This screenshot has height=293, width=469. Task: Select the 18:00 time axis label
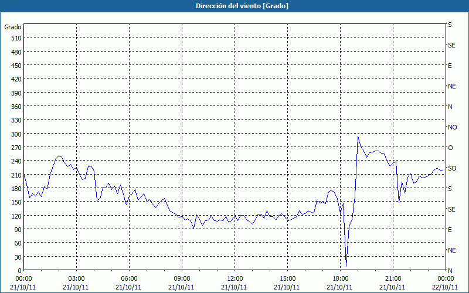click(x=340, y=279)
